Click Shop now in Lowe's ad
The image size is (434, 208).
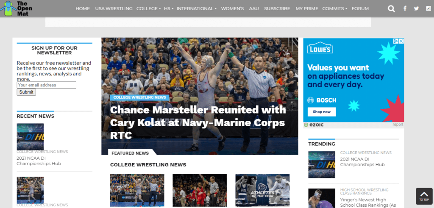pyautogui.click(x=322, y=112)
